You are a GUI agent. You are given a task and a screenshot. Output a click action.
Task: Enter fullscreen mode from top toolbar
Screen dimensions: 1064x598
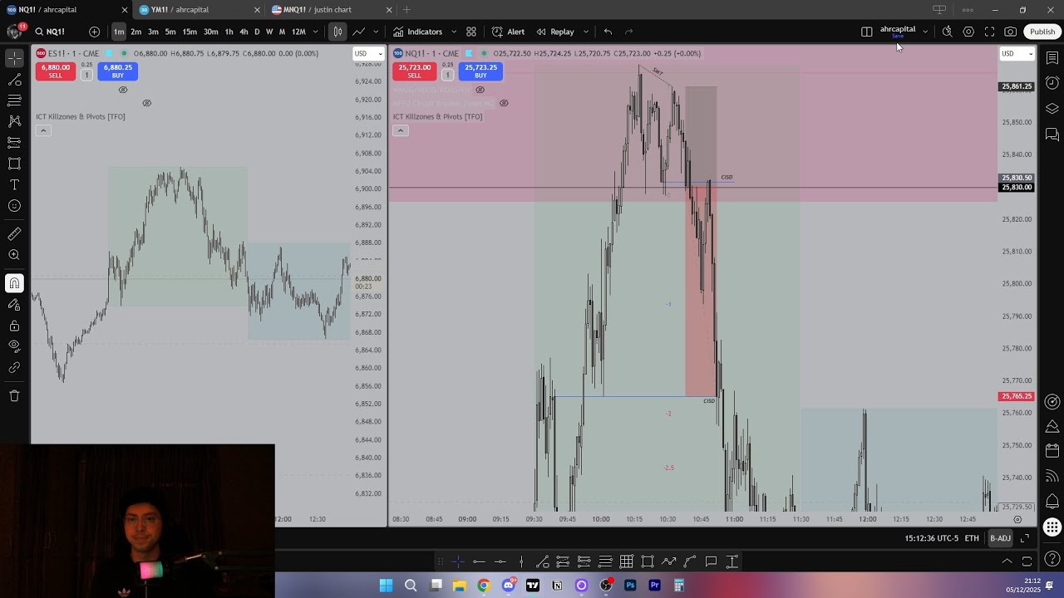(989, 32)
